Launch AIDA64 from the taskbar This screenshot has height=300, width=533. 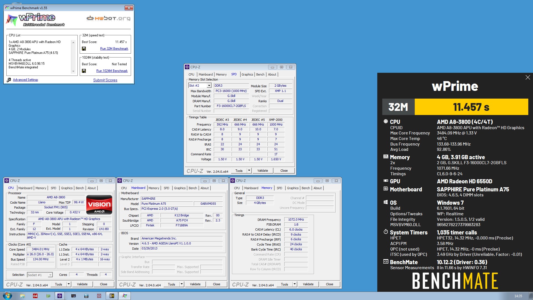click(x=35, y=296)
